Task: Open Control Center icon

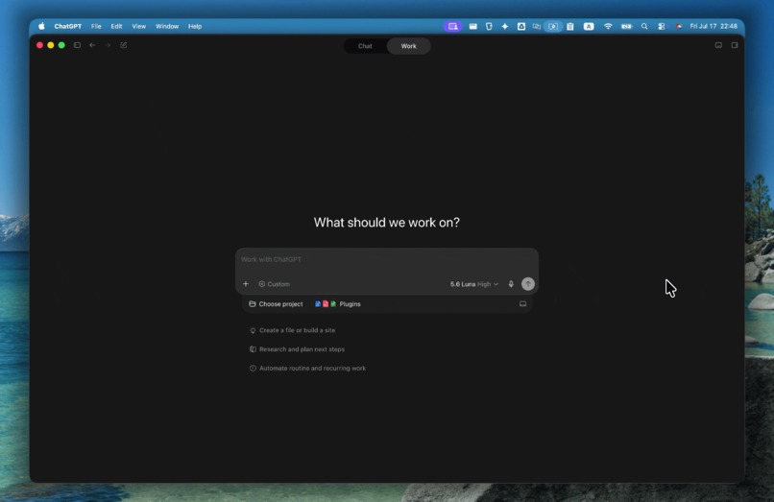Action: 662,26
